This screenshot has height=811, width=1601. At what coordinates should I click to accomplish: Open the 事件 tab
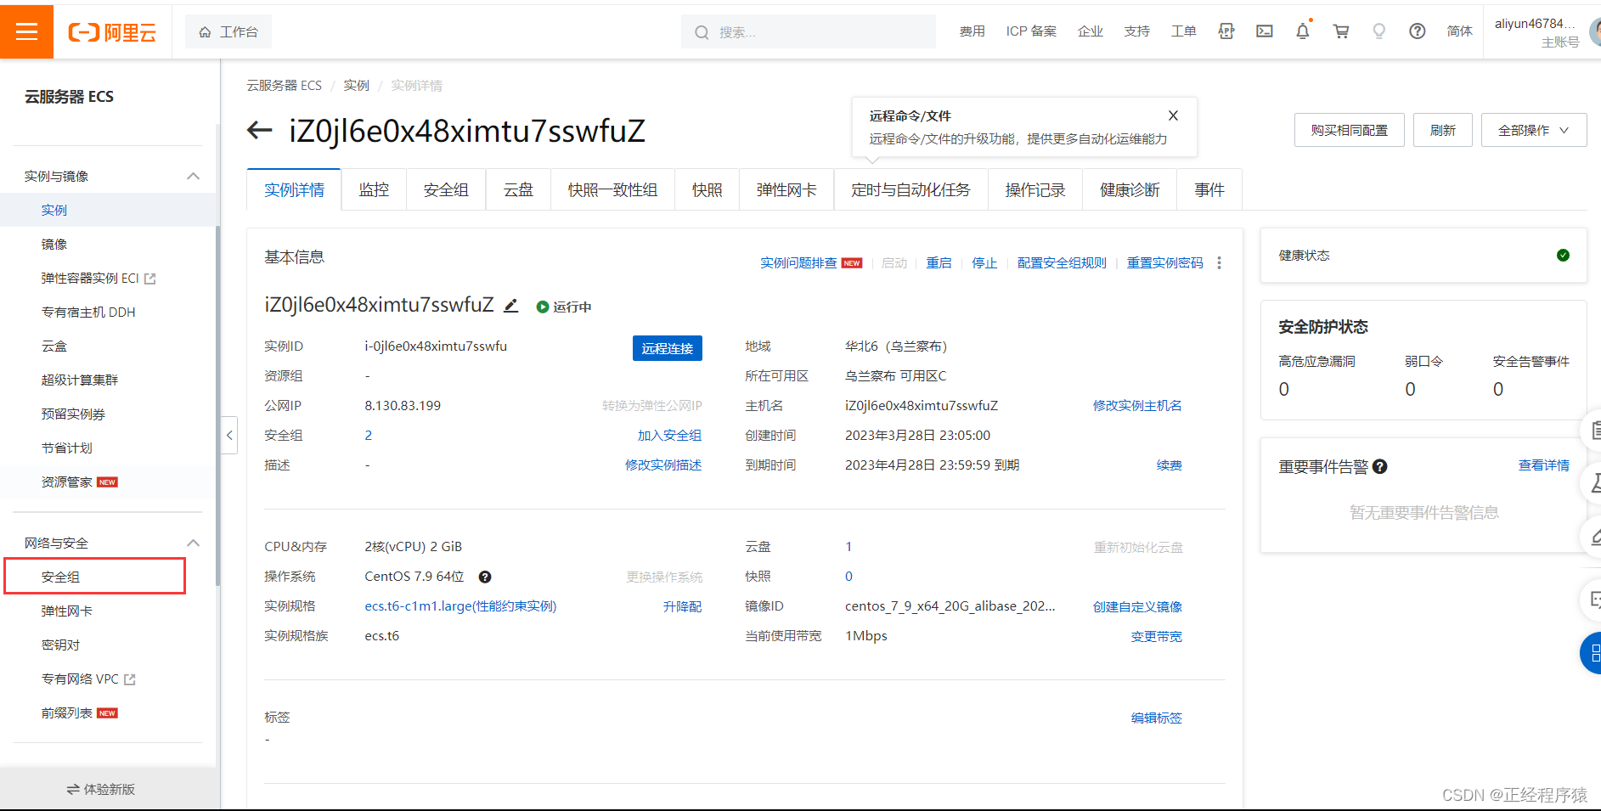[1209, 189]
